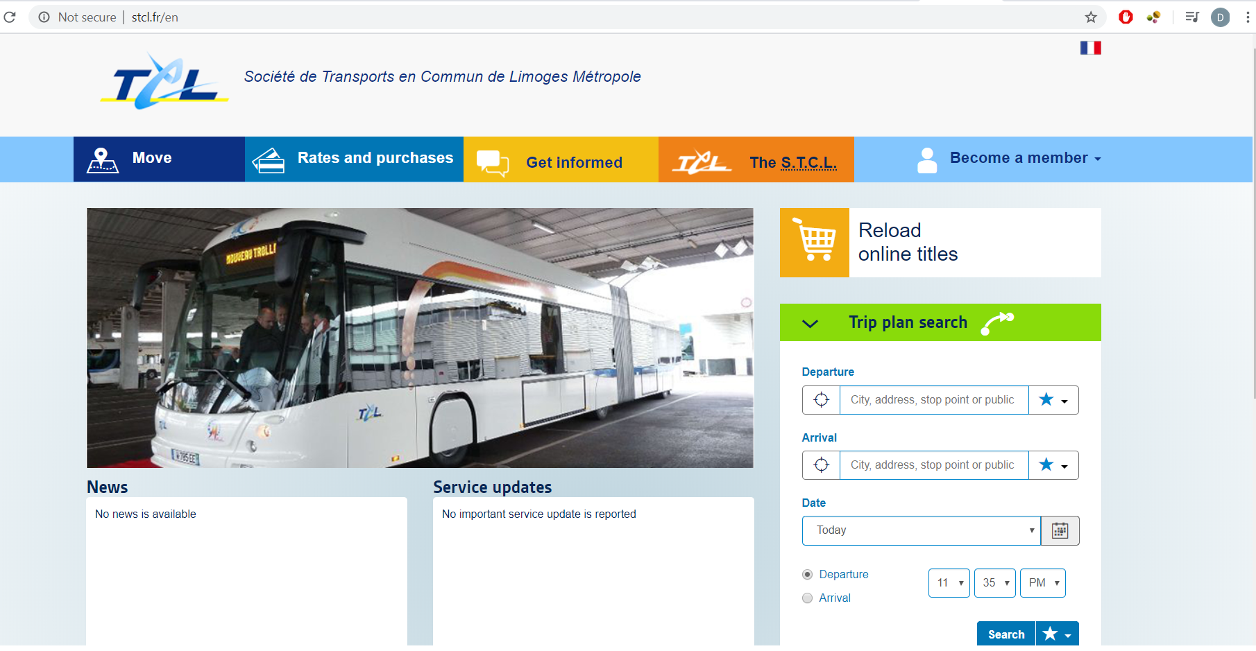Open the Move menu
1256x651 pixels.
[x=159, y=159]
